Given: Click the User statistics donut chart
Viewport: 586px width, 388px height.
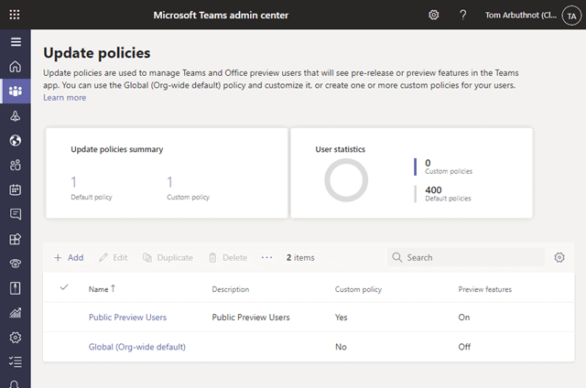Looking at the screenshot, I should [x=346, y=180].
